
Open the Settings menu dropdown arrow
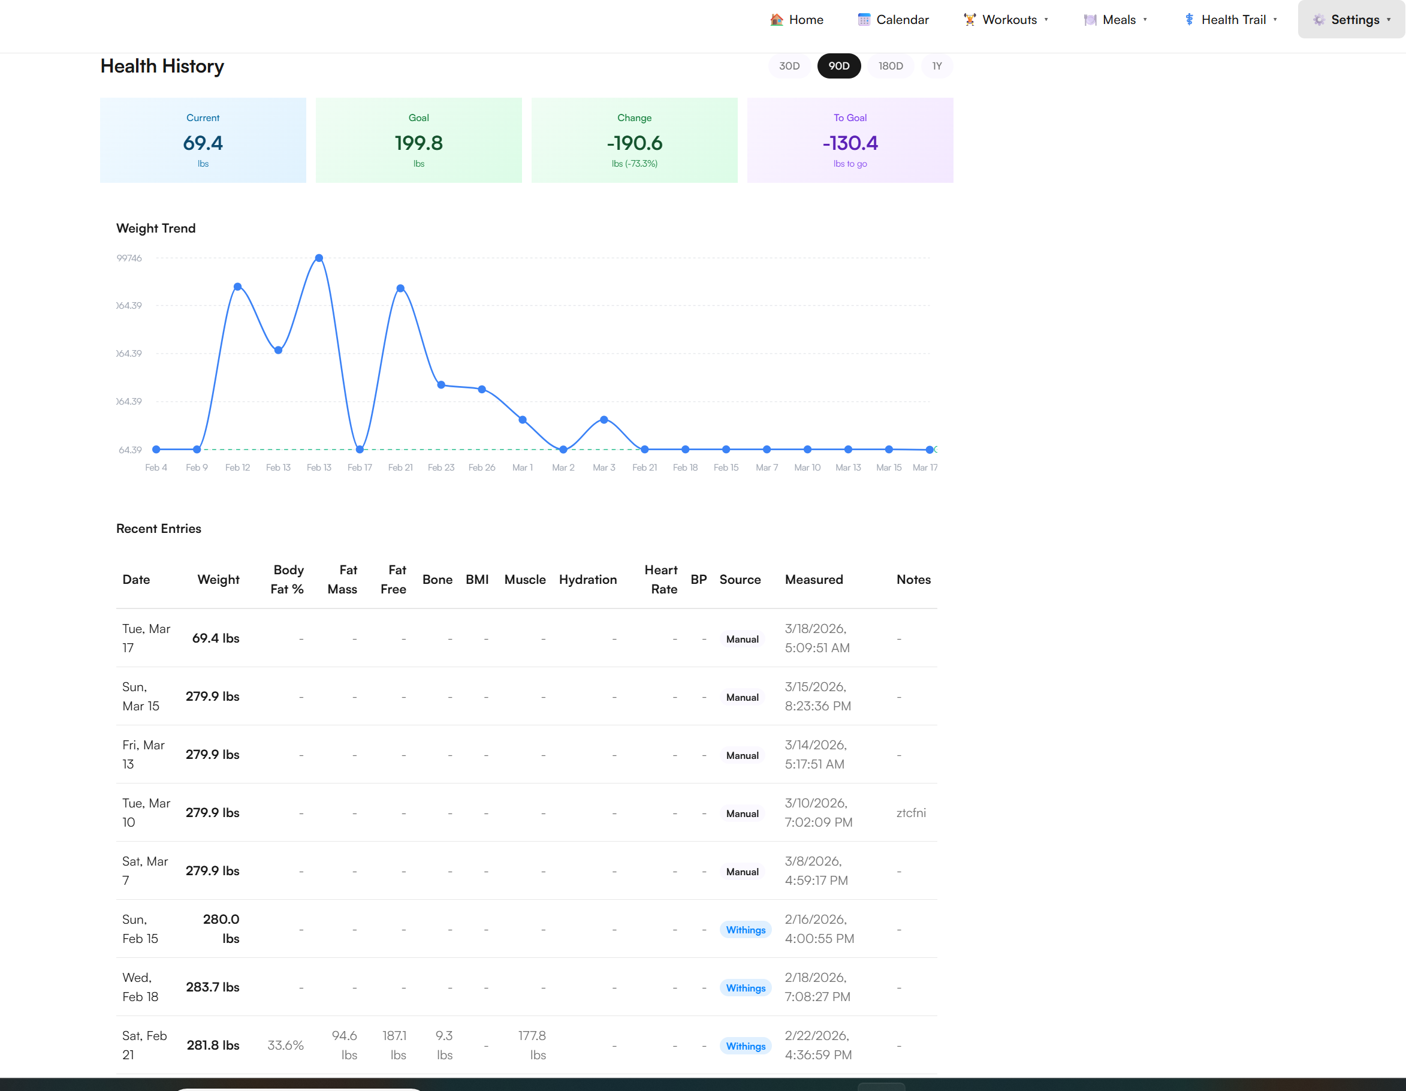tap(1389, 20)
